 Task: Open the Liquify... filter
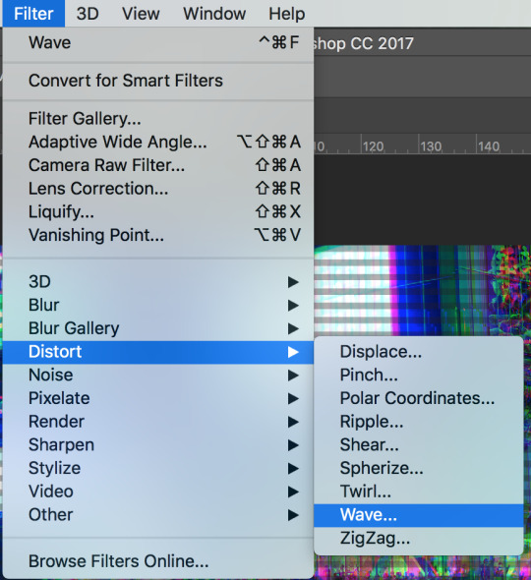pyautogui.click(x=158, y=212)
